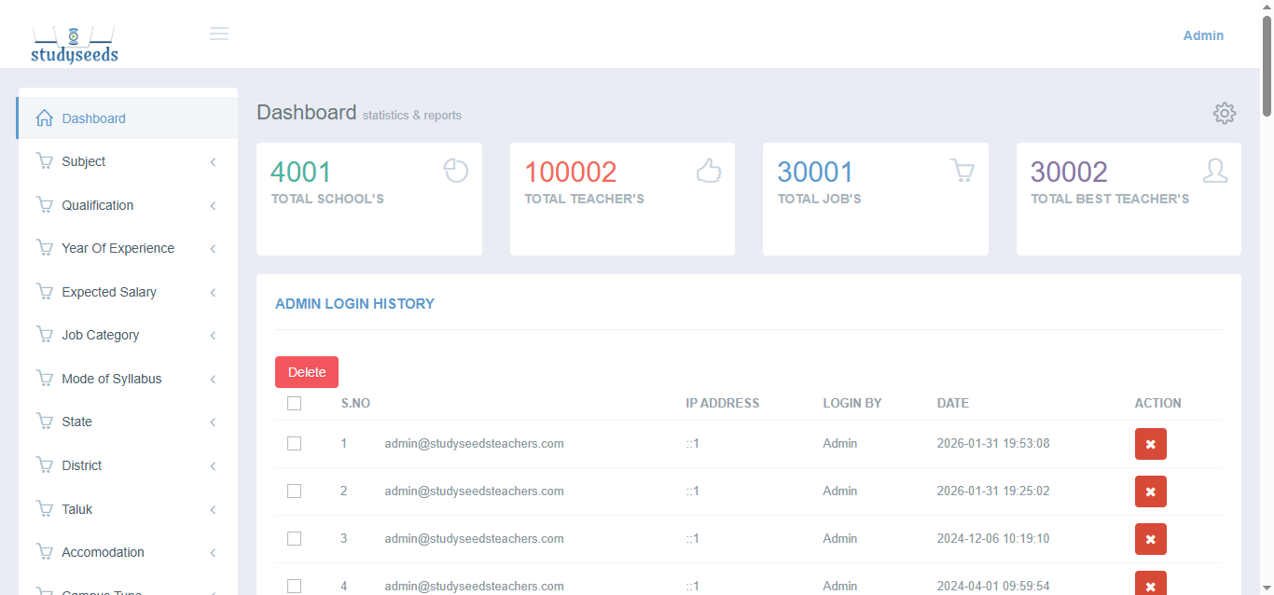Click the studyseeds logo
The image size is (1274, 595).
point(75,45)
